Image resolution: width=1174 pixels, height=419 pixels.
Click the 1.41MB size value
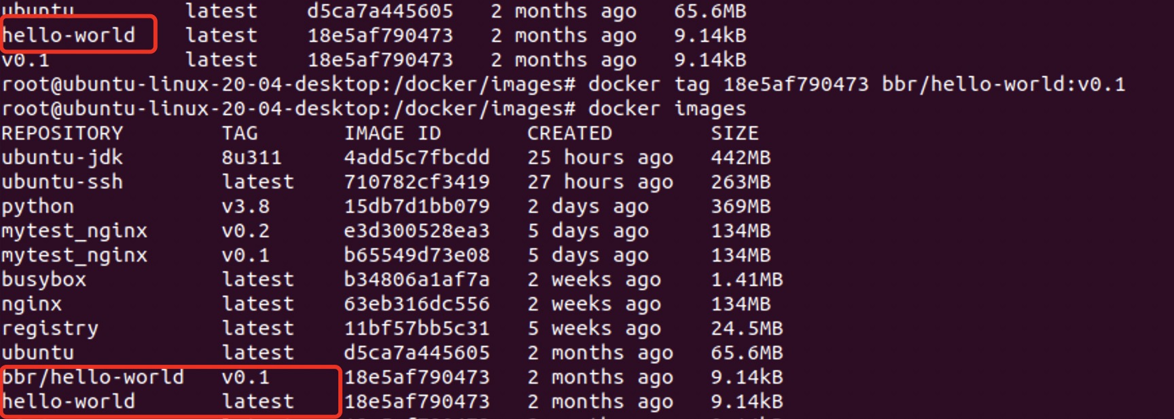pos(747,280)
